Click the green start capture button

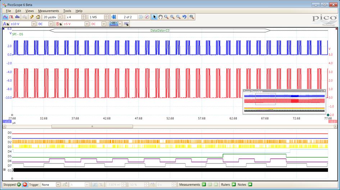(x=19, y=185)
